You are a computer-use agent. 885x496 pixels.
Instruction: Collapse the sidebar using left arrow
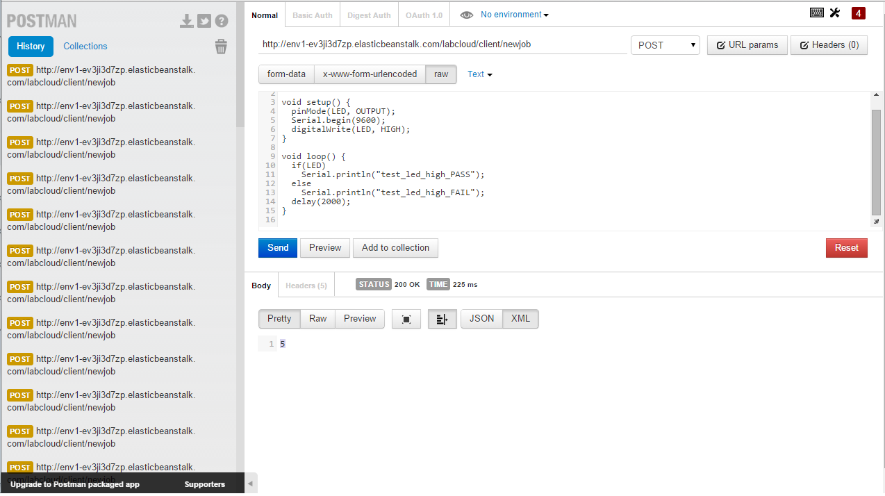coord(251,482)
